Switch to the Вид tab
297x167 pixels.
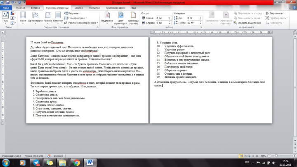(134, 8)
